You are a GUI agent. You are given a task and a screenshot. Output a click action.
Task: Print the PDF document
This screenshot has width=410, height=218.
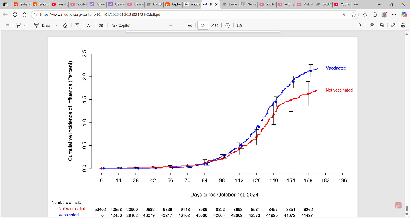tap(372, 25)
